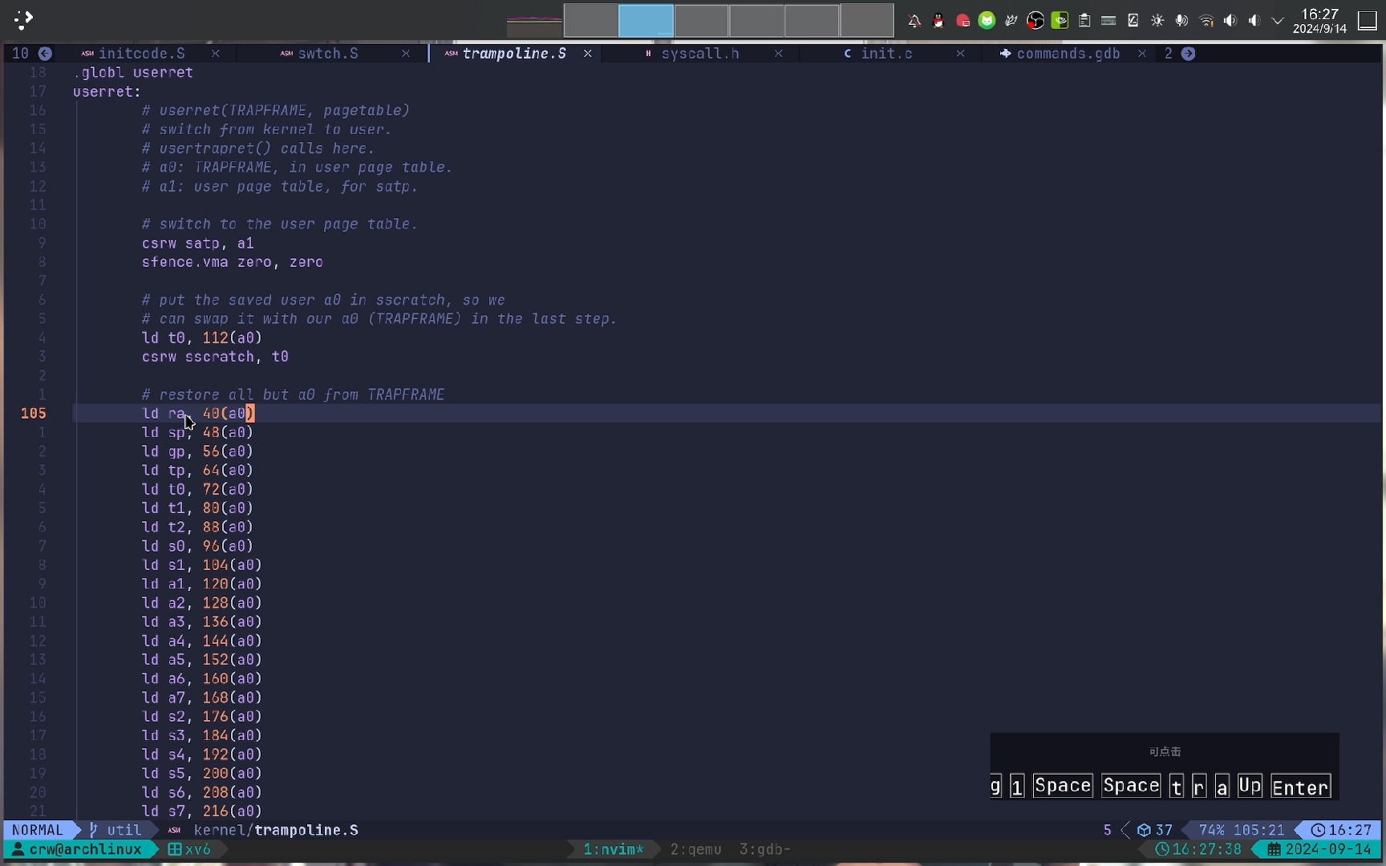Click the 'ld sp, 48(a0)' line
1386x866 pixels.
[197, 432]
